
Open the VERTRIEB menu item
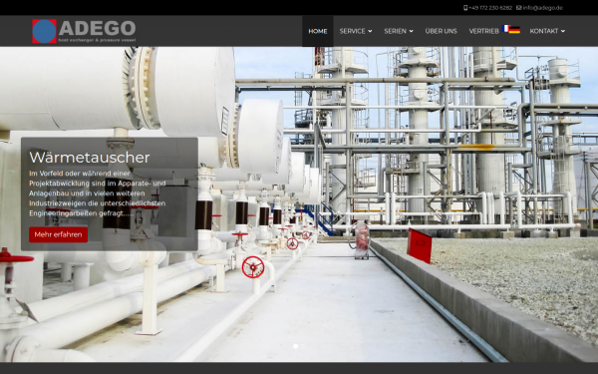click(x=483, y=31)
